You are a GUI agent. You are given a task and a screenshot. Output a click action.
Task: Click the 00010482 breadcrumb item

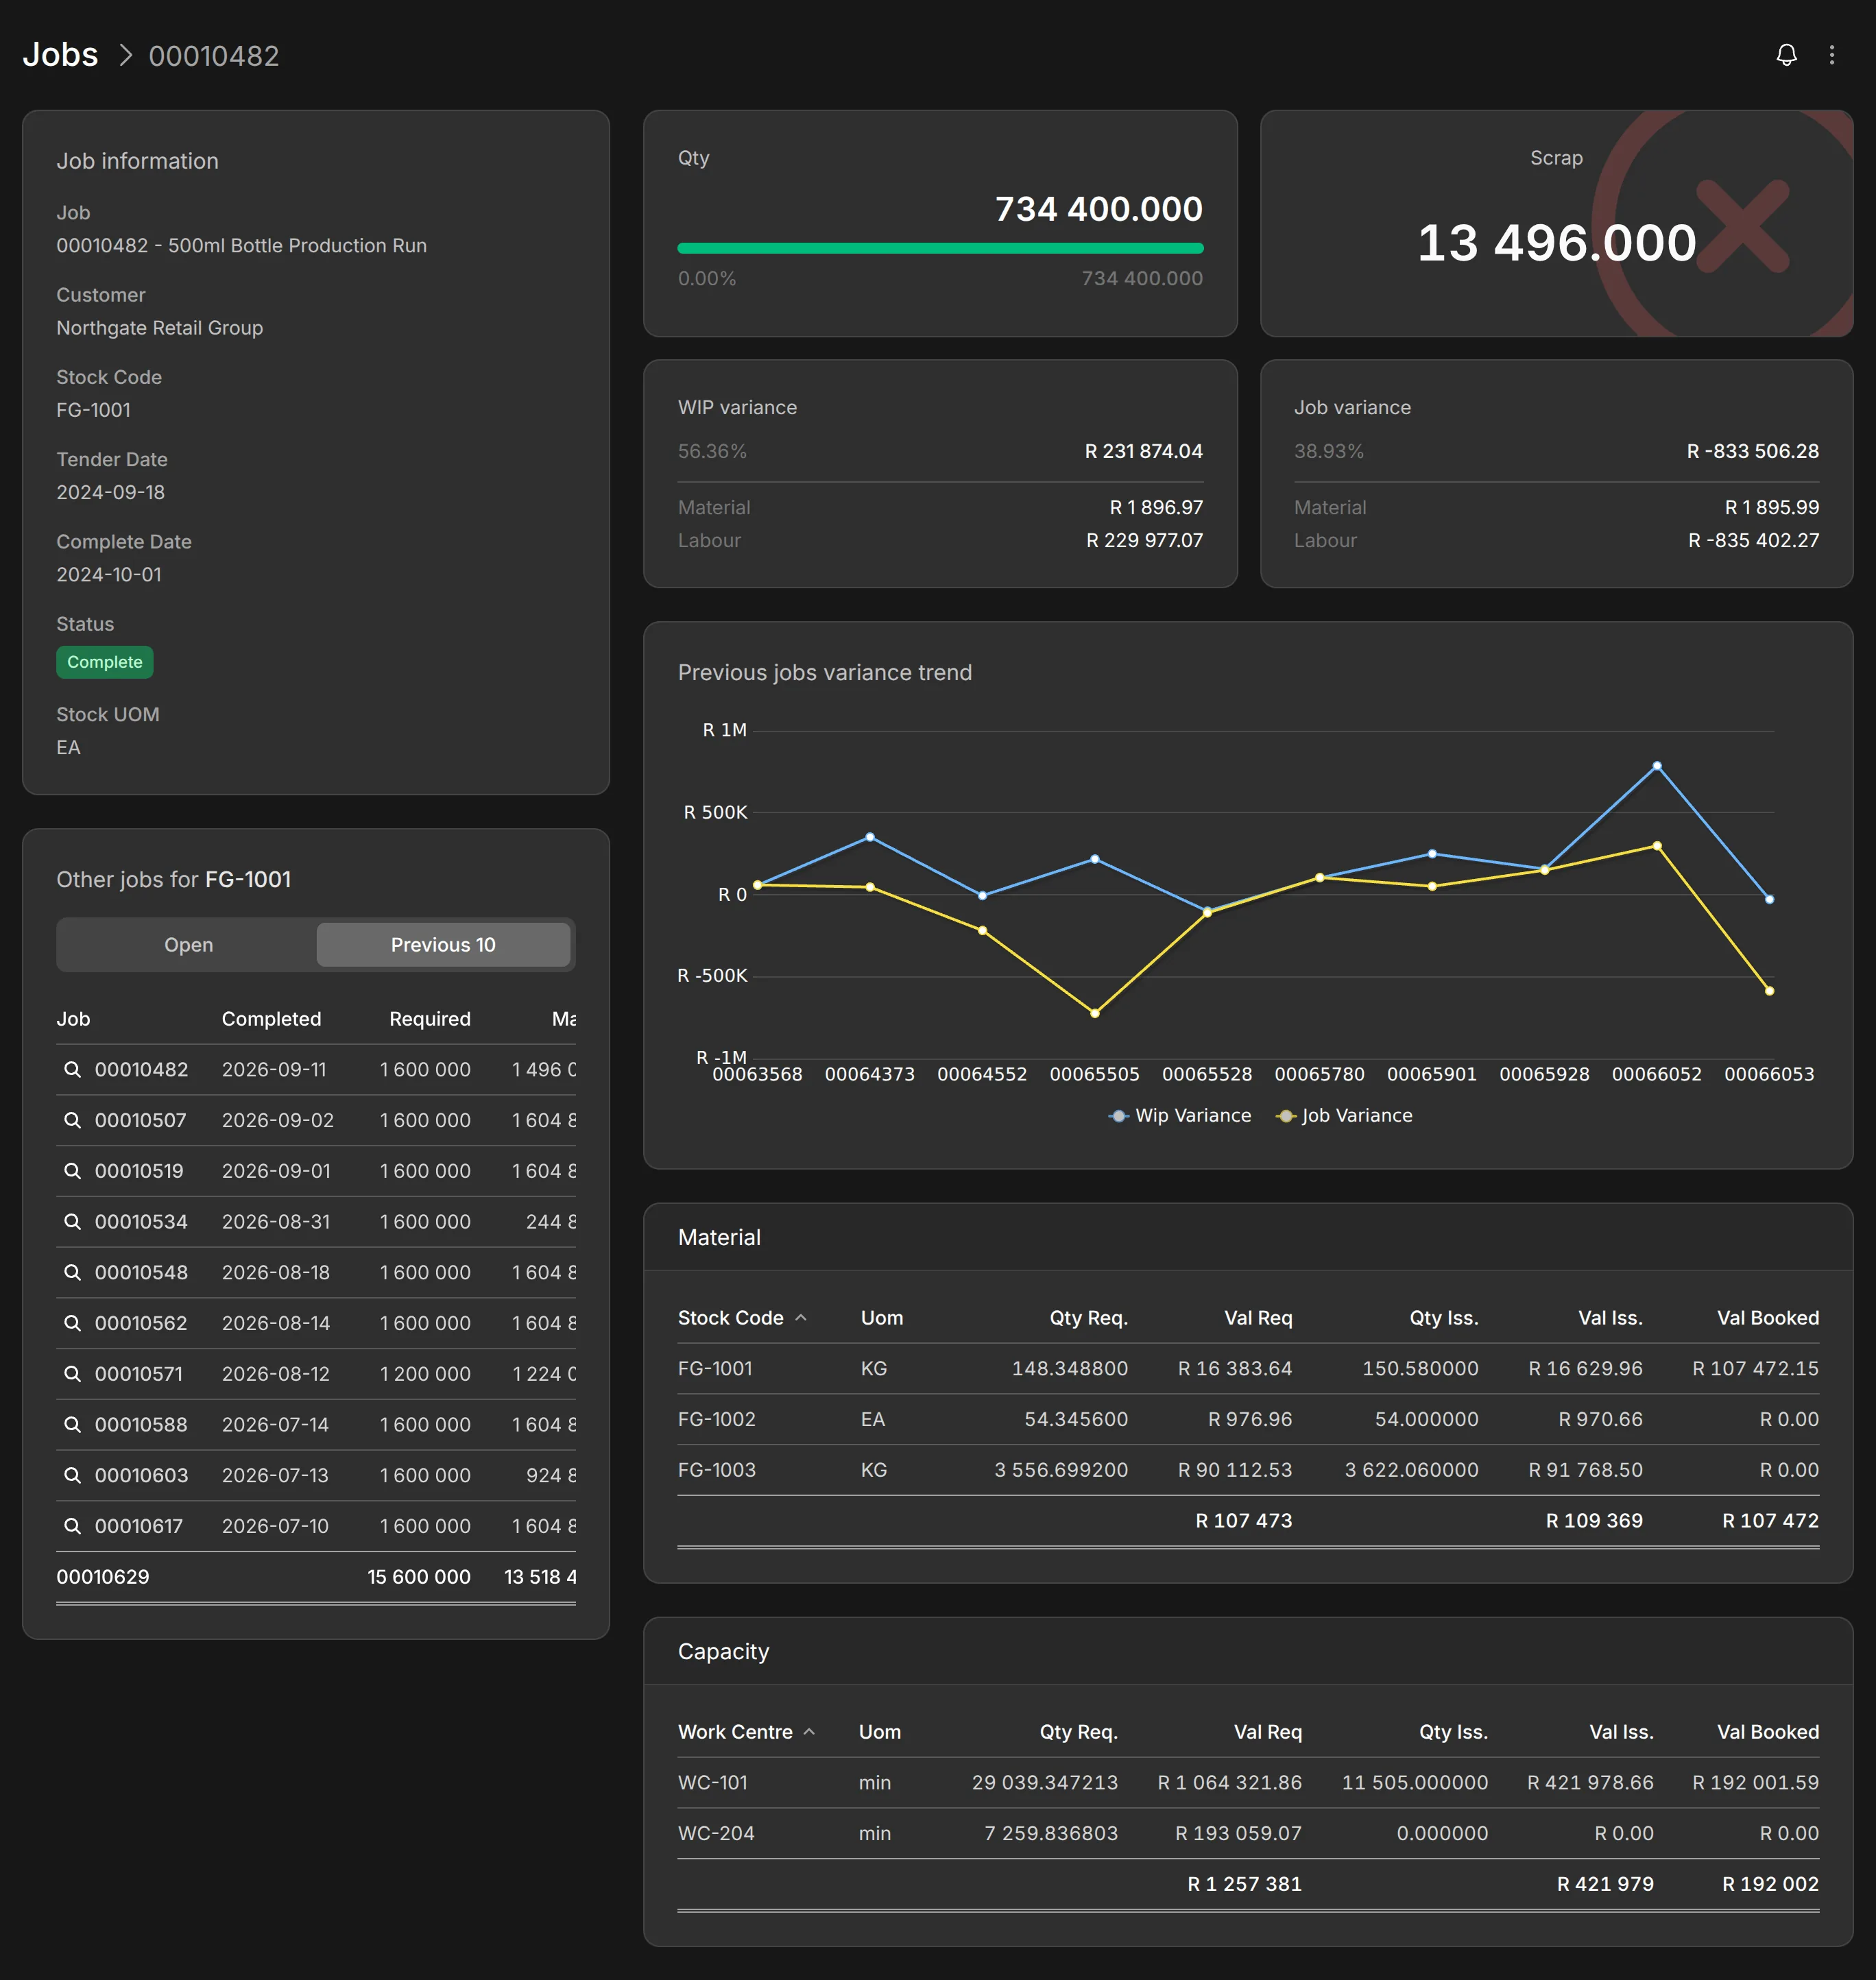[214, 56]
